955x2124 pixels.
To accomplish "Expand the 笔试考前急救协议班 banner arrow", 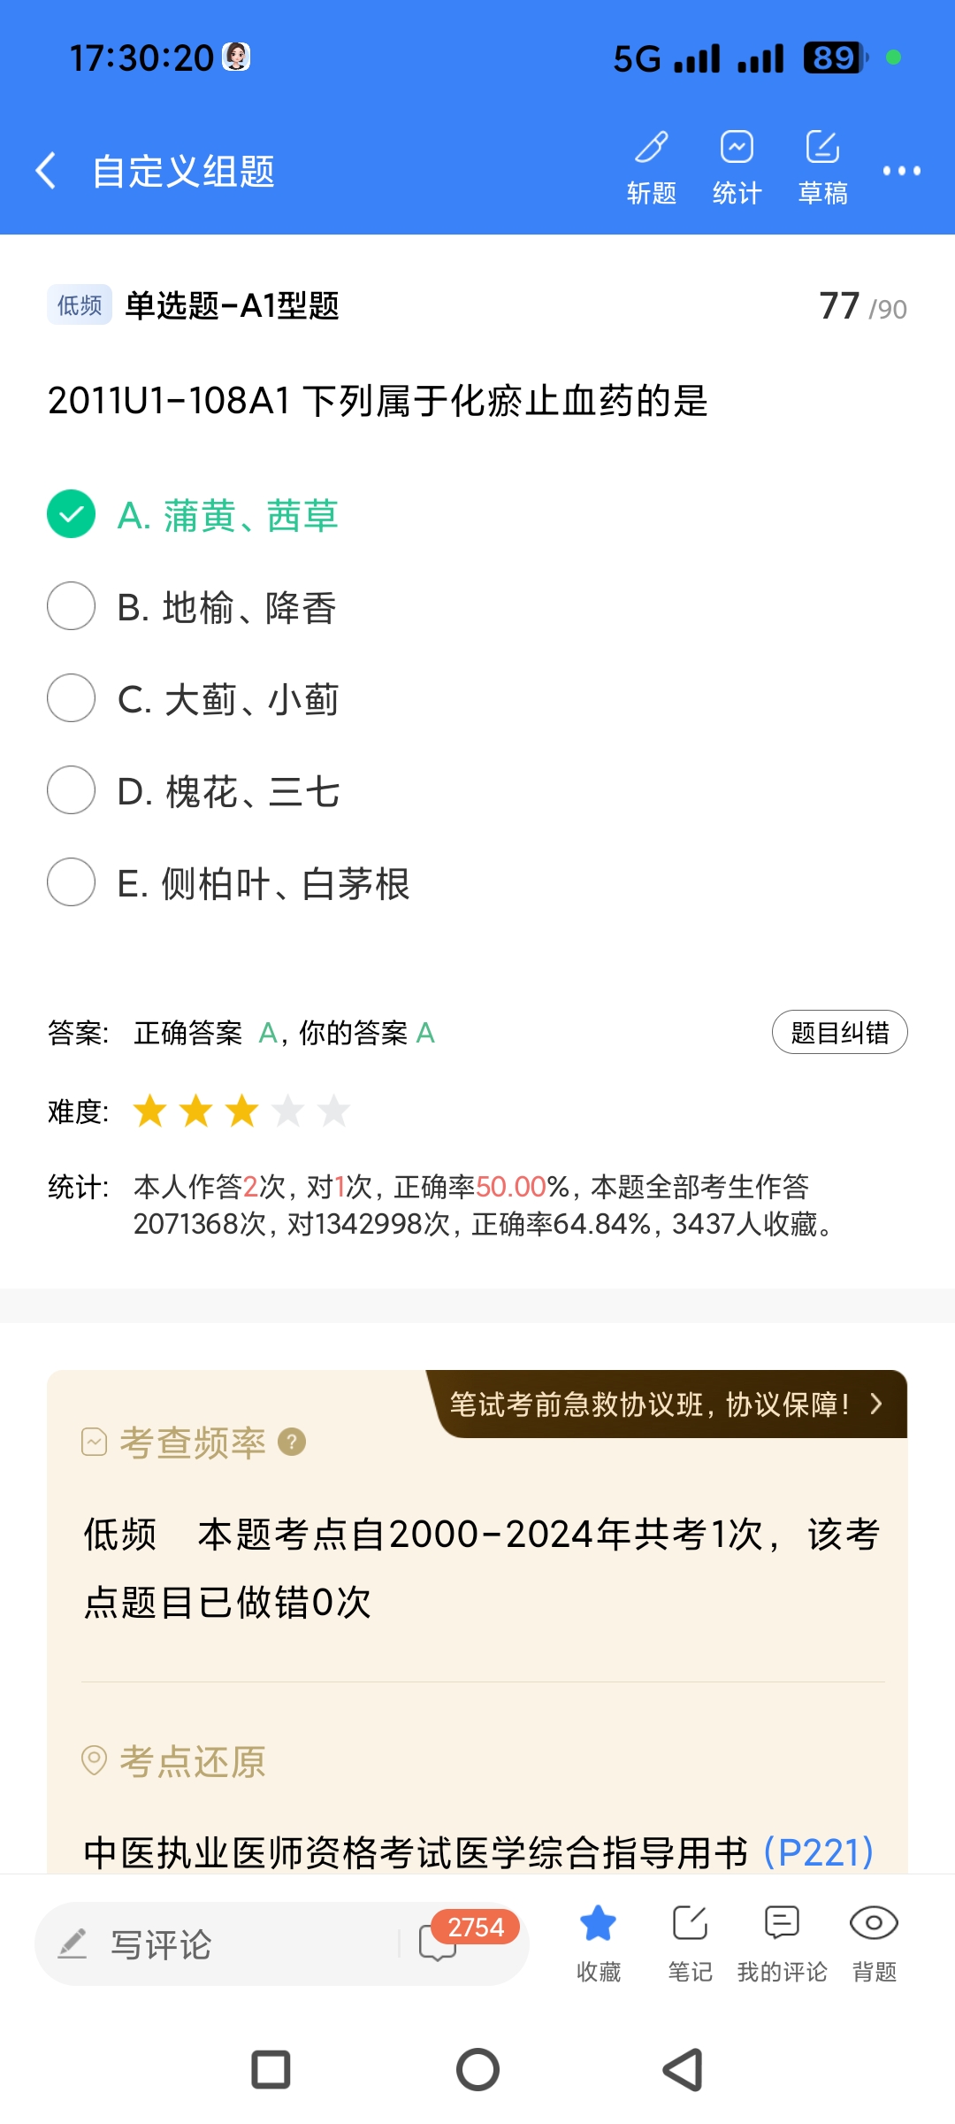I will (x=876, y=1404).
